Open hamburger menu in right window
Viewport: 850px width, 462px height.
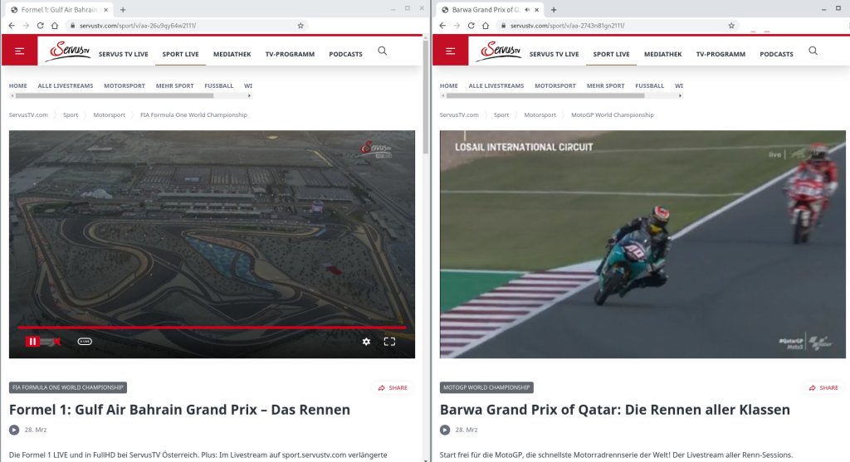pyautogui.click(x=450, y=51)
